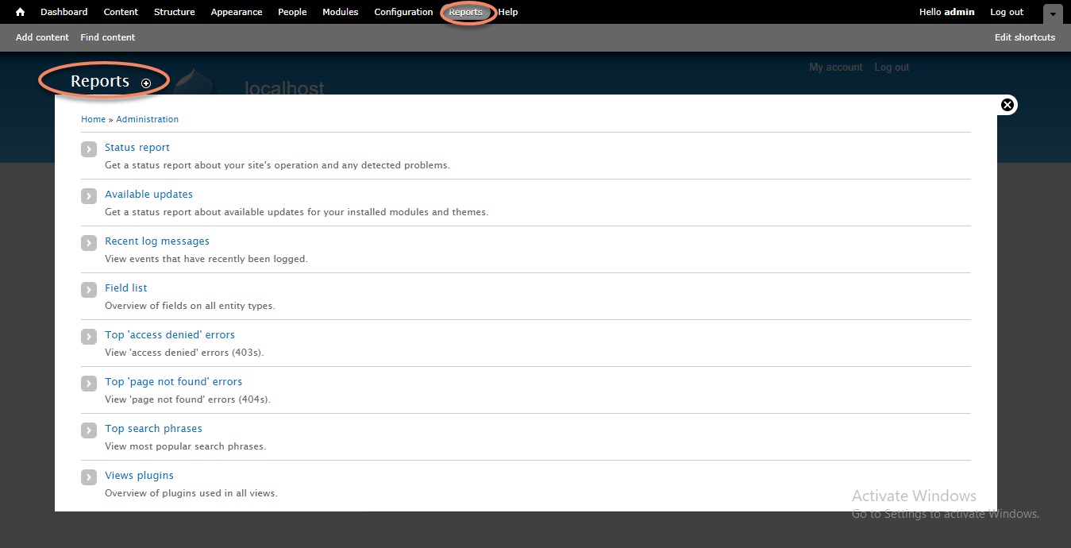The height and width of the screenshot is (548, 1071).
Task: Open the Help menu
Action: [508, 12]
